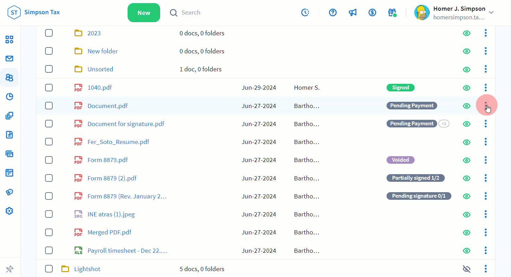Pin the sidebar with pushpin icon
This screenshot has width=511, height=277.
click(x=9, y=269)
